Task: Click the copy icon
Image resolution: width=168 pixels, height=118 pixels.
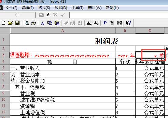Action: pos(50,23)
